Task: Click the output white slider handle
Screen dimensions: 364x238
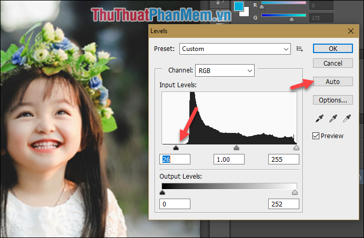Action: pos(295,192)
